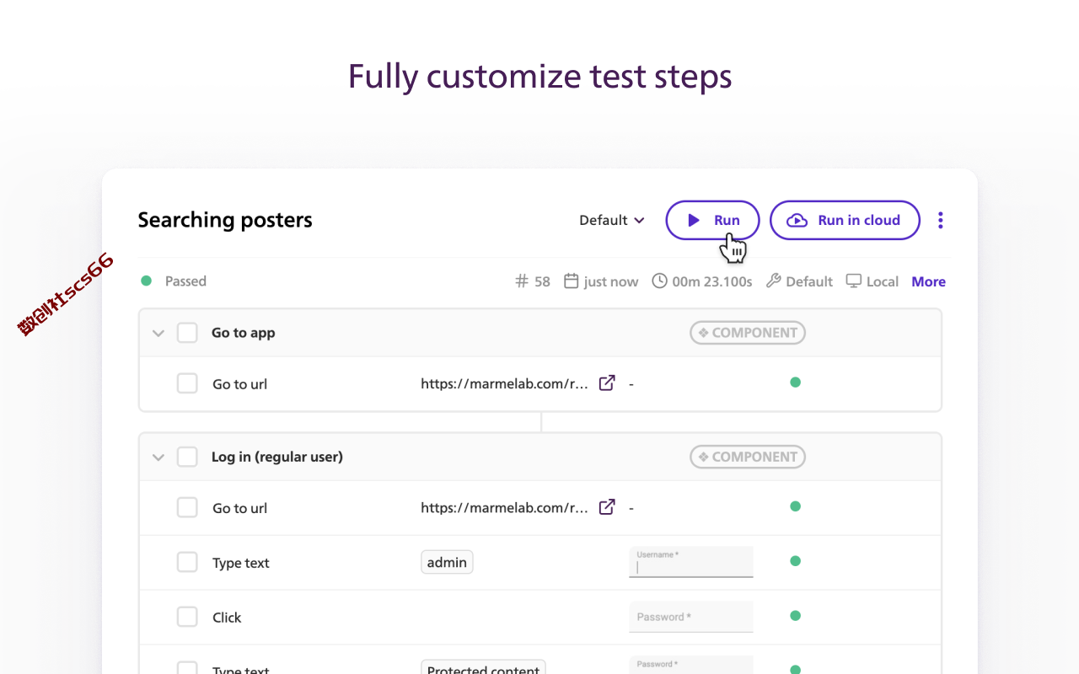The height and width of the screenshot is (674, 1079).
Task: Click the just now timestamp text
Action: point(611,281)
